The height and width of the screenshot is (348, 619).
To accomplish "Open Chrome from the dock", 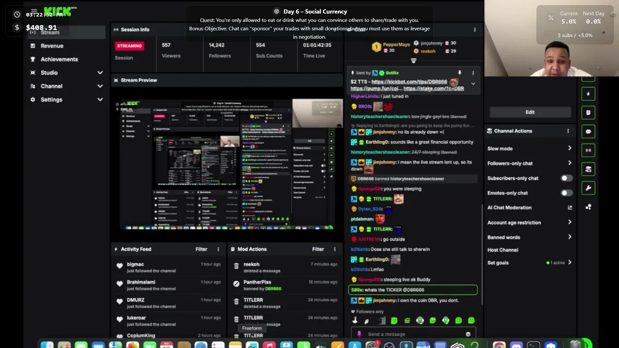I will tap(499, 345).
